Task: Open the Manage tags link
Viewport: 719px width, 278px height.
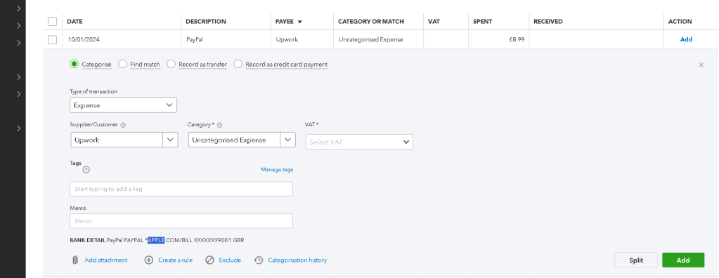Action: tap(277, 169)
